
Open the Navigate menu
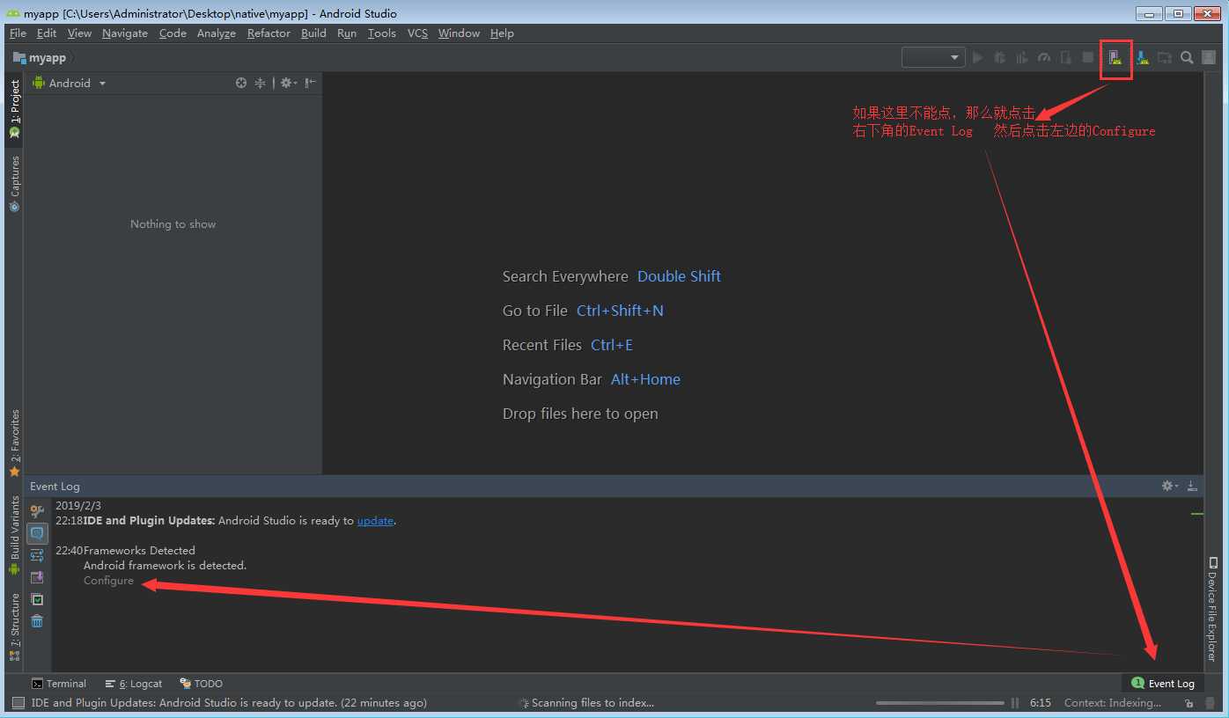click(125, 33)
